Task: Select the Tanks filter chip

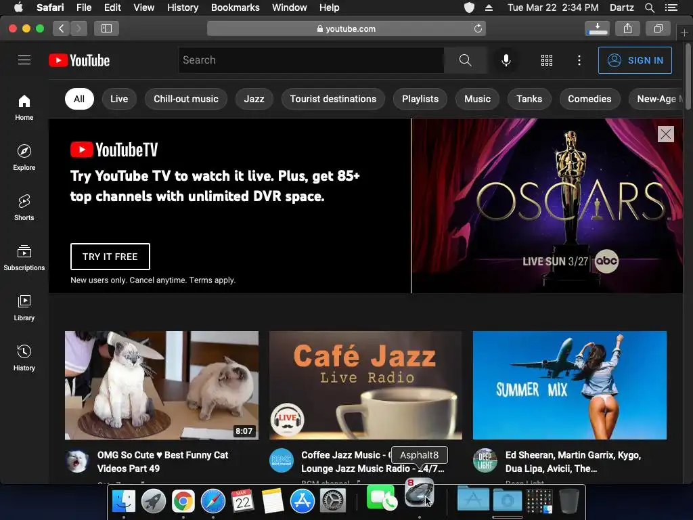Action: click(529, 99)
